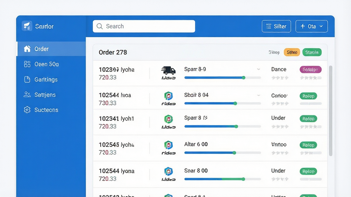Open the Order section in the sidebar
The width and height of the screenshot is (351, 197).
(x=51, y=49)
